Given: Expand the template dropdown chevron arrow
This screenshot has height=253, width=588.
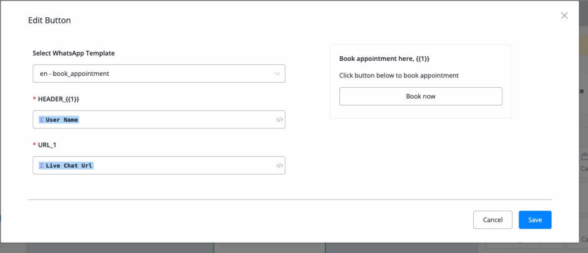Looking at the screenshot, I should tap(277, 73).
